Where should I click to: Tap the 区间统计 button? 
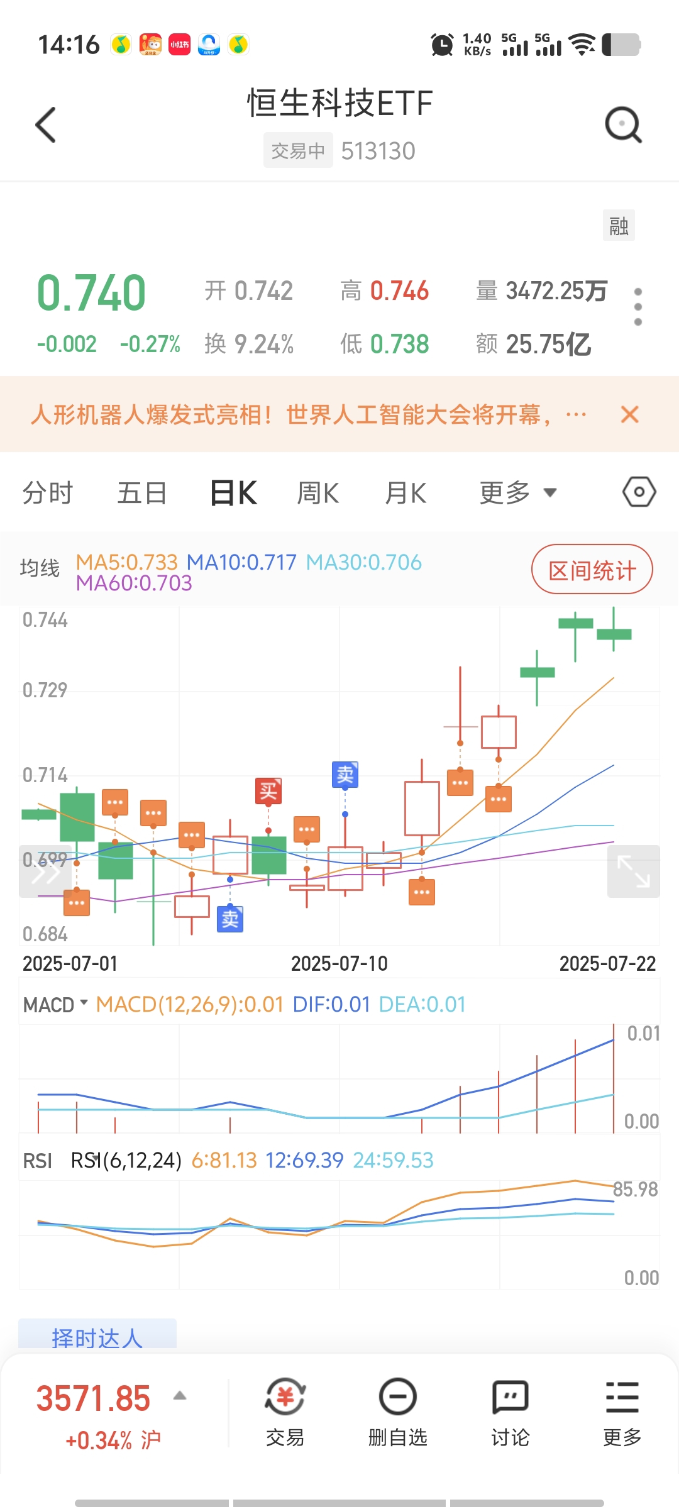[x=592, y=570]
